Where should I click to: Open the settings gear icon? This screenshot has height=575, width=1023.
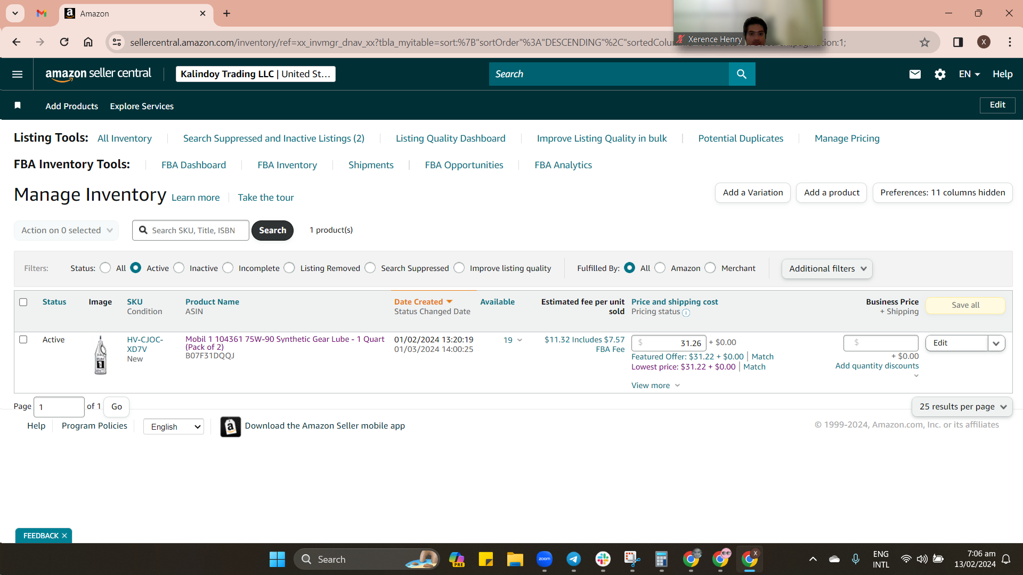coord(940,74)
